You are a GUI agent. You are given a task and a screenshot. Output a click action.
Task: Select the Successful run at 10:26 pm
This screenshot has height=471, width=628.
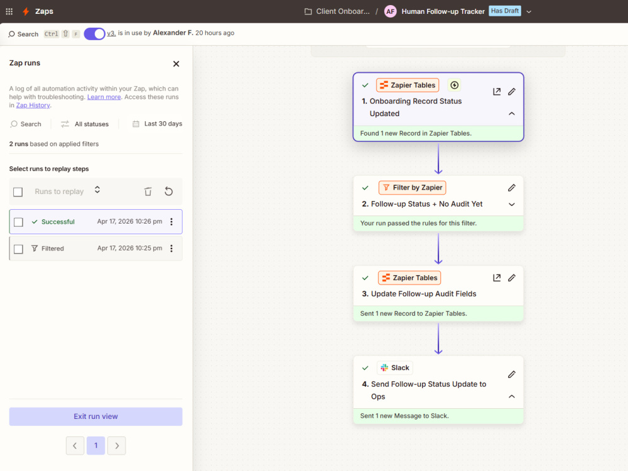(x=95, y=222)
